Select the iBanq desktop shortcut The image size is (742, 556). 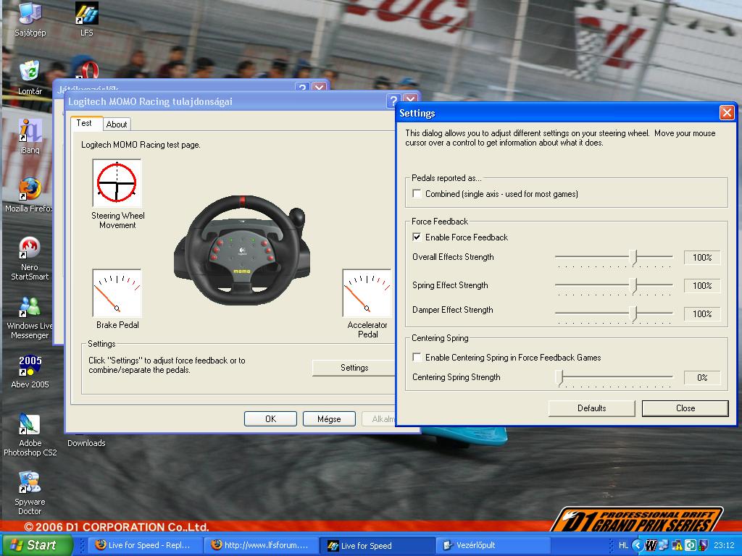point(30,136)
